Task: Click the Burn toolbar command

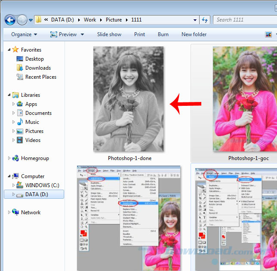Action: [163, 34]
